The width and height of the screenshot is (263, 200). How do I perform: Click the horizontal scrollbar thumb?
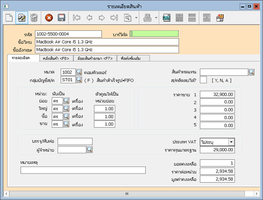pos(127,194)
